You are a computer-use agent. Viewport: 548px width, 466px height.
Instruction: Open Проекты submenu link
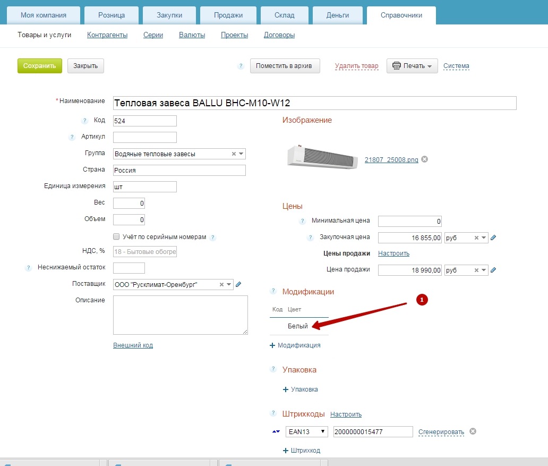click(x=235, y=35)
